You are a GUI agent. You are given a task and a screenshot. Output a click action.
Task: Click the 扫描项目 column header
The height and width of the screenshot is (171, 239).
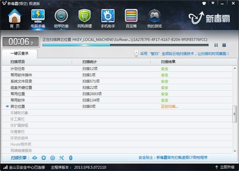tap(18, 62)
